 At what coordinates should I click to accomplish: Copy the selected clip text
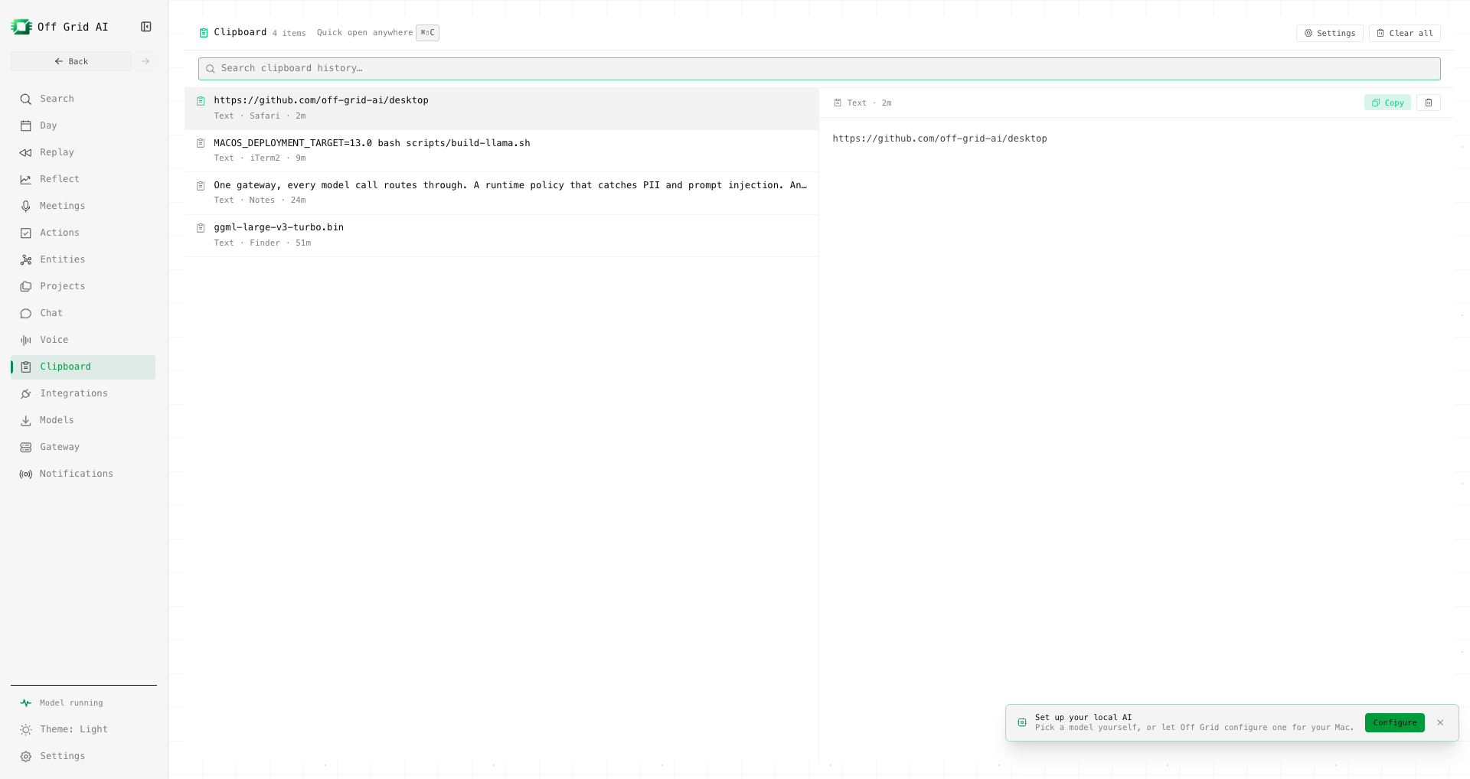(1387, 103)
